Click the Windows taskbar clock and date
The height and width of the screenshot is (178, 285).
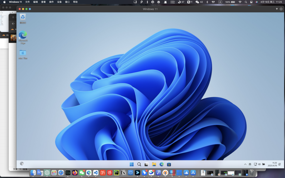coord(272,164)
